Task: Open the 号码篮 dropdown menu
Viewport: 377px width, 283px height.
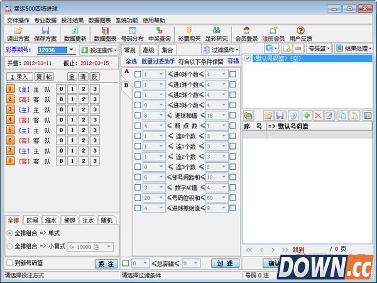Action: (x=319, y=48)
